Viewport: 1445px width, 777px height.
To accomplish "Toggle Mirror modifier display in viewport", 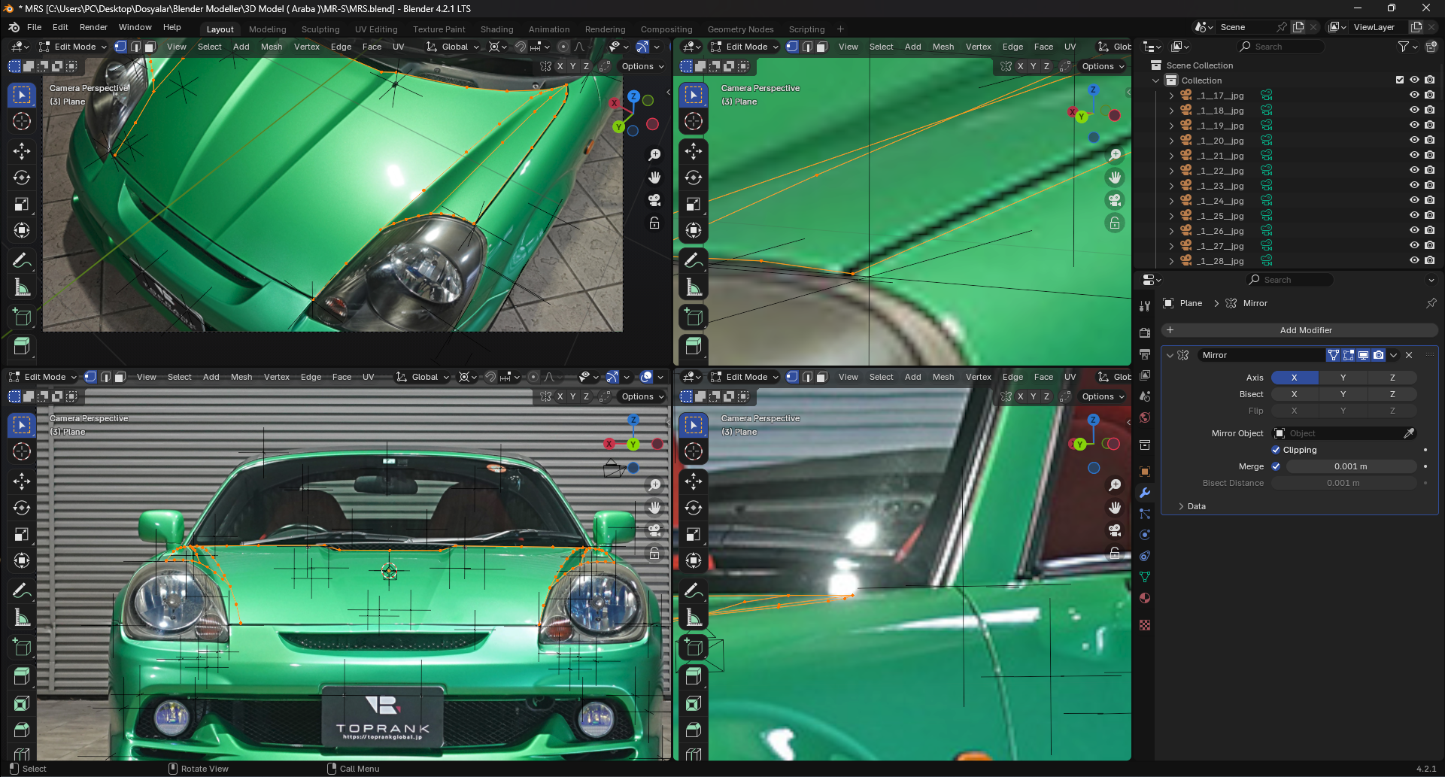I will pos(1363,355).
